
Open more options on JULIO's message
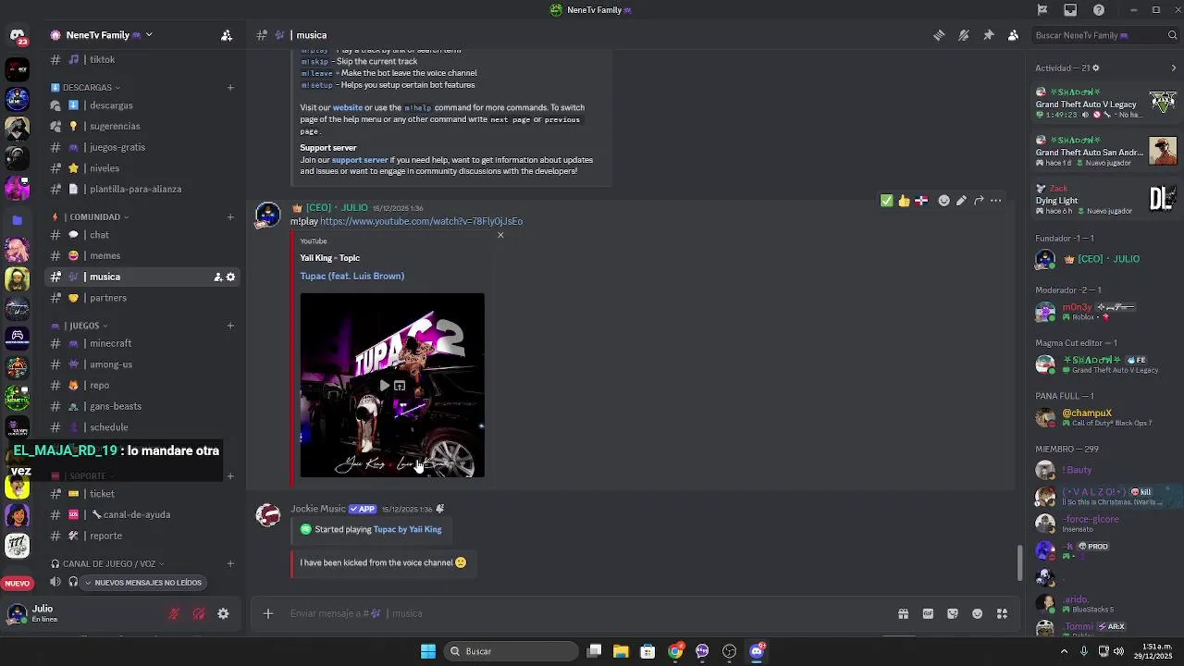coord(996,201)
